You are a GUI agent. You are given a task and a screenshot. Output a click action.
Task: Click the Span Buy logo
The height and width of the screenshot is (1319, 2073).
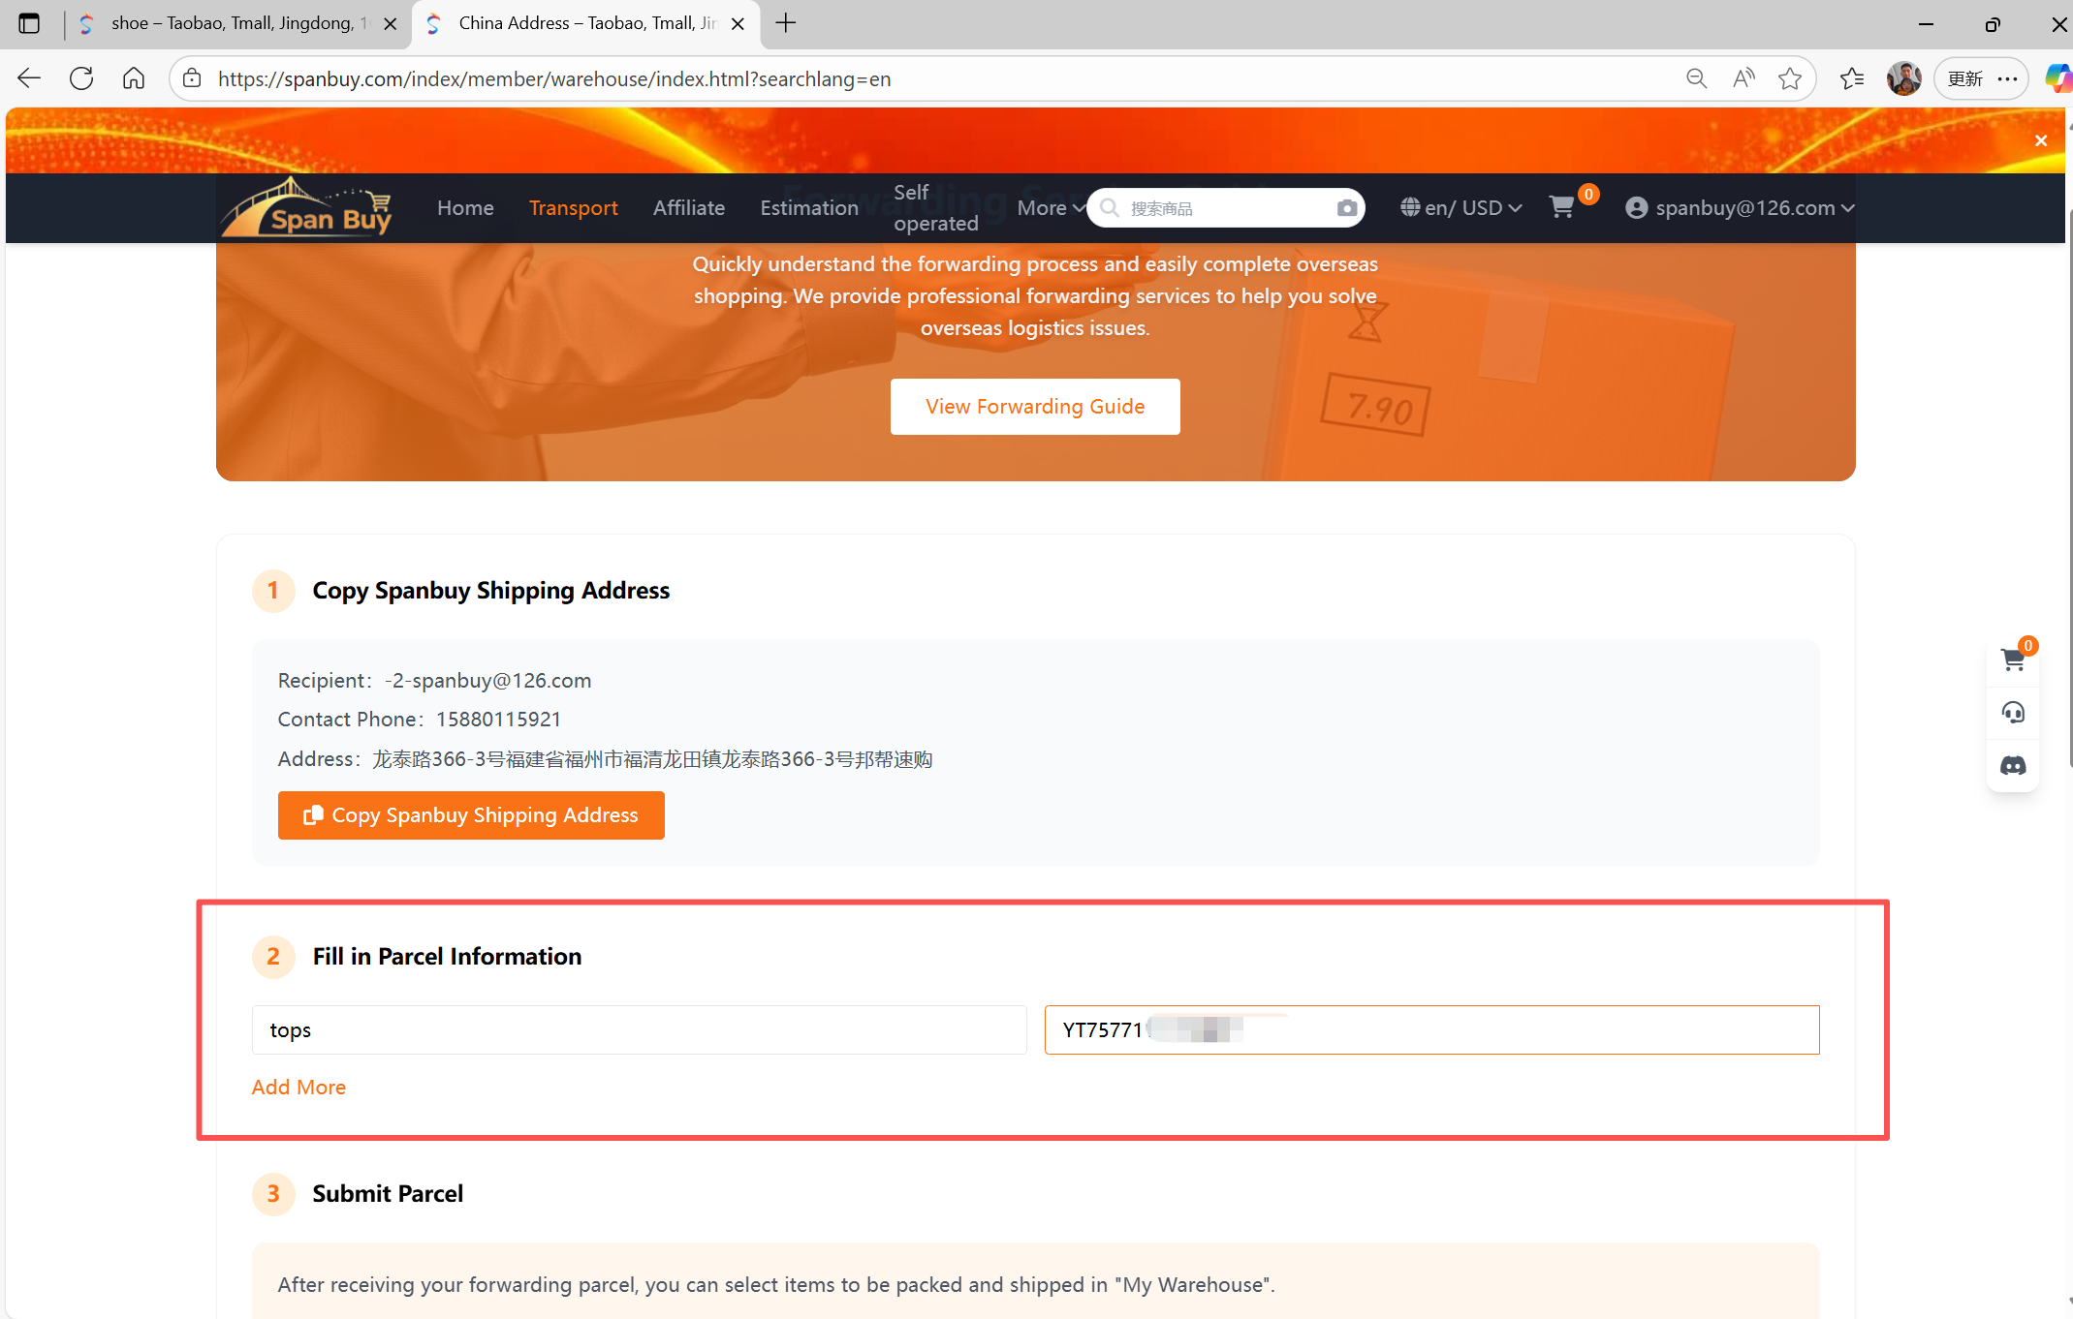[308, 208]
